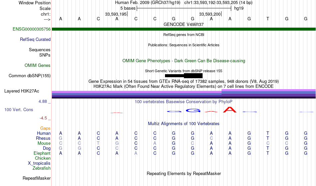Click the OMIM Gene Phenotypes title
Viewport: 316px width, 186px height.
[184, 61]
